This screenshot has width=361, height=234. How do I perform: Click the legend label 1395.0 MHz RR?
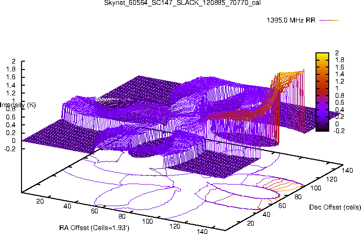coord(291,20)
